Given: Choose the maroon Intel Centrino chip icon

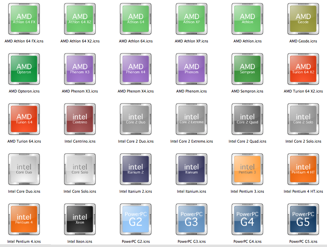Looking at the screenshot, I should pyautogui.click(x=80, y=119).
